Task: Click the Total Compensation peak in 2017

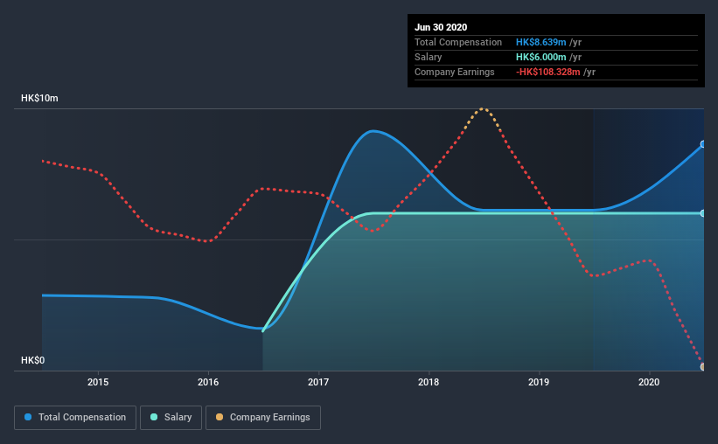Action: click(373, 131)
